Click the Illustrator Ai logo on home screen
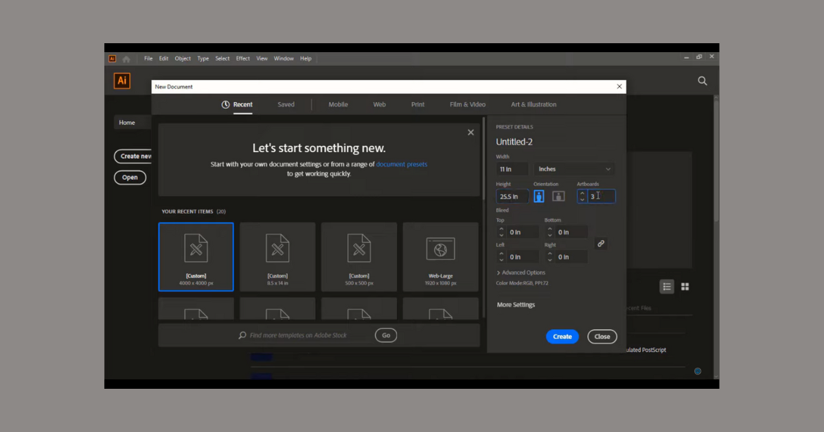824x432 pixels. (122, 81)
